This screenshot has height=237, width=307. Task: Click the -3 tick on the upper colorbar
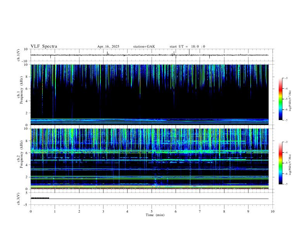pos(286,78)
